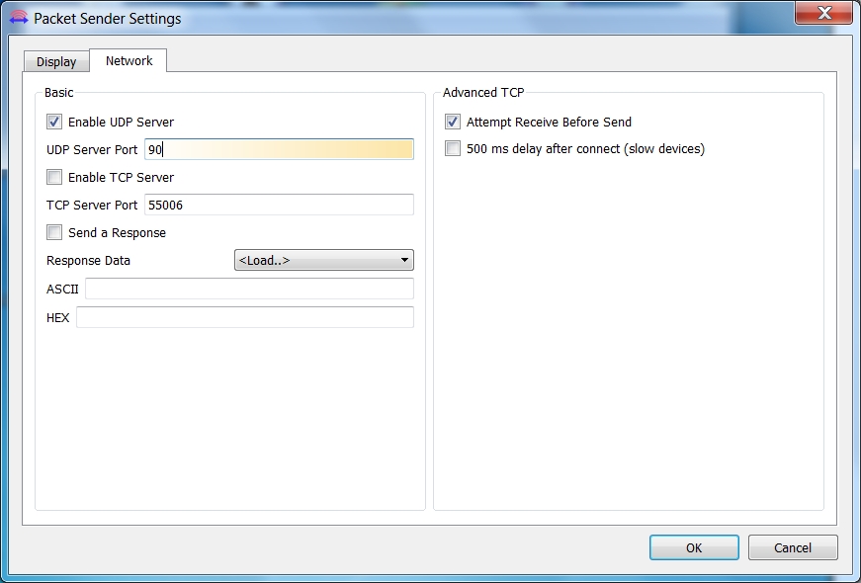Click into the HEX response field
The height and width of the screenshot is (583, 861).
(245, 317)
